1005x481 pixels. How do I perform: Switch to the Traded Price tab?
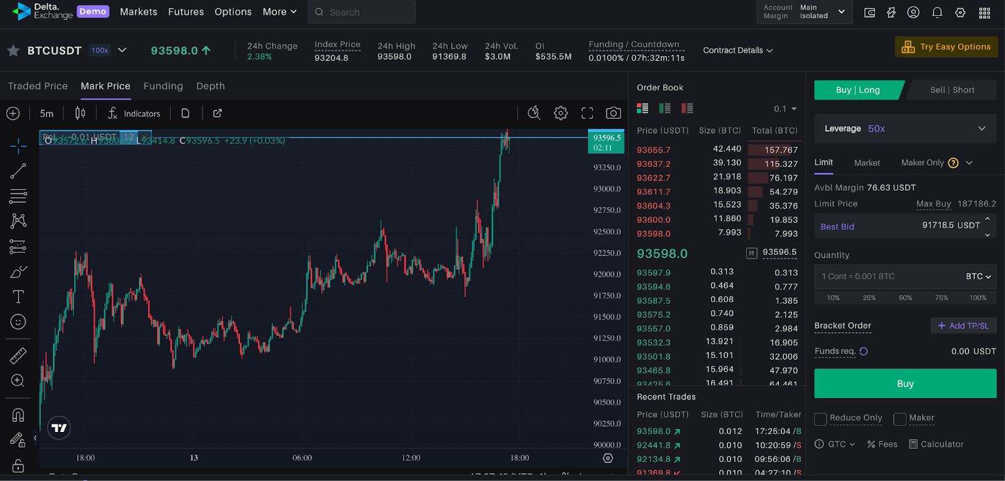pyautogui.click(x=38, y=86)
